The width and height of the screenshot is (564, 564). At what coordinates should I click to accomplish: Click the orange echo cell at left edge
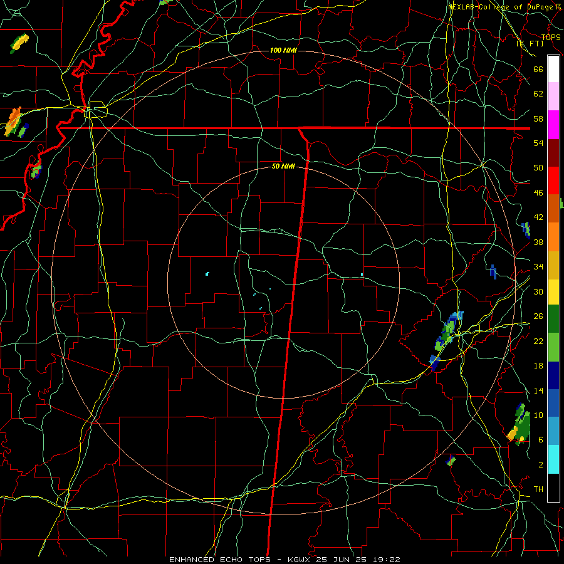[x=13, y=122]
